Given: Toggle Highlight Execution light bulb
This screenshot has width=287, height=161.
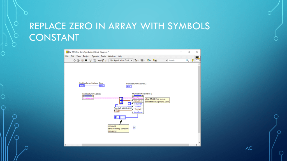Looking at the screenshot, I should (x=90, y=60).
